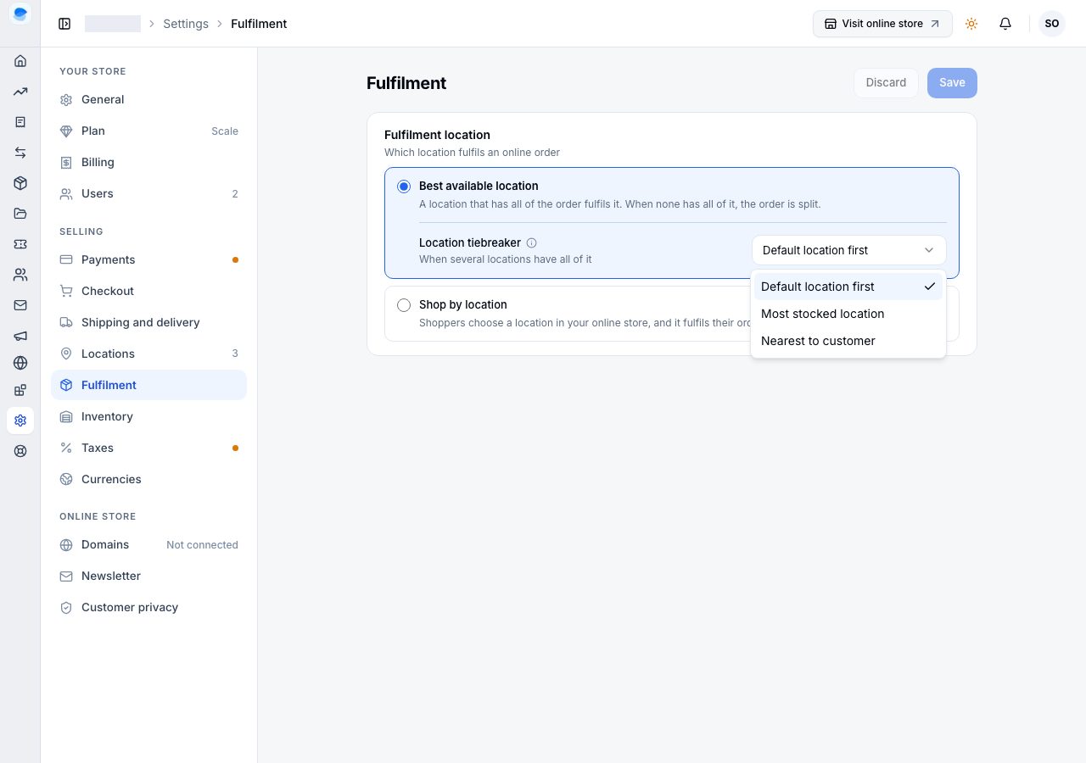The image size is (1086, 763).
Task: Go to Payments settings
Action: [148, 259]
